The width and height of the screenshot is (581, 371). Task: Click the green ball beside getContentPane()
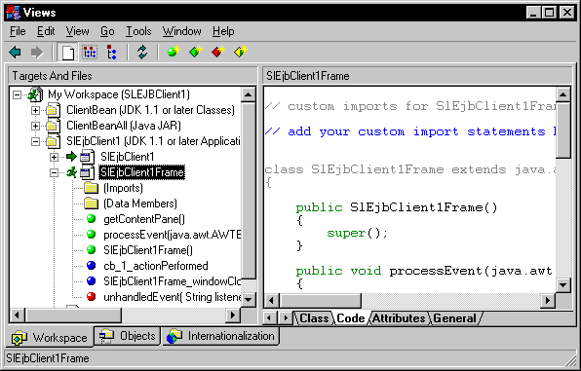coord(92,219)
